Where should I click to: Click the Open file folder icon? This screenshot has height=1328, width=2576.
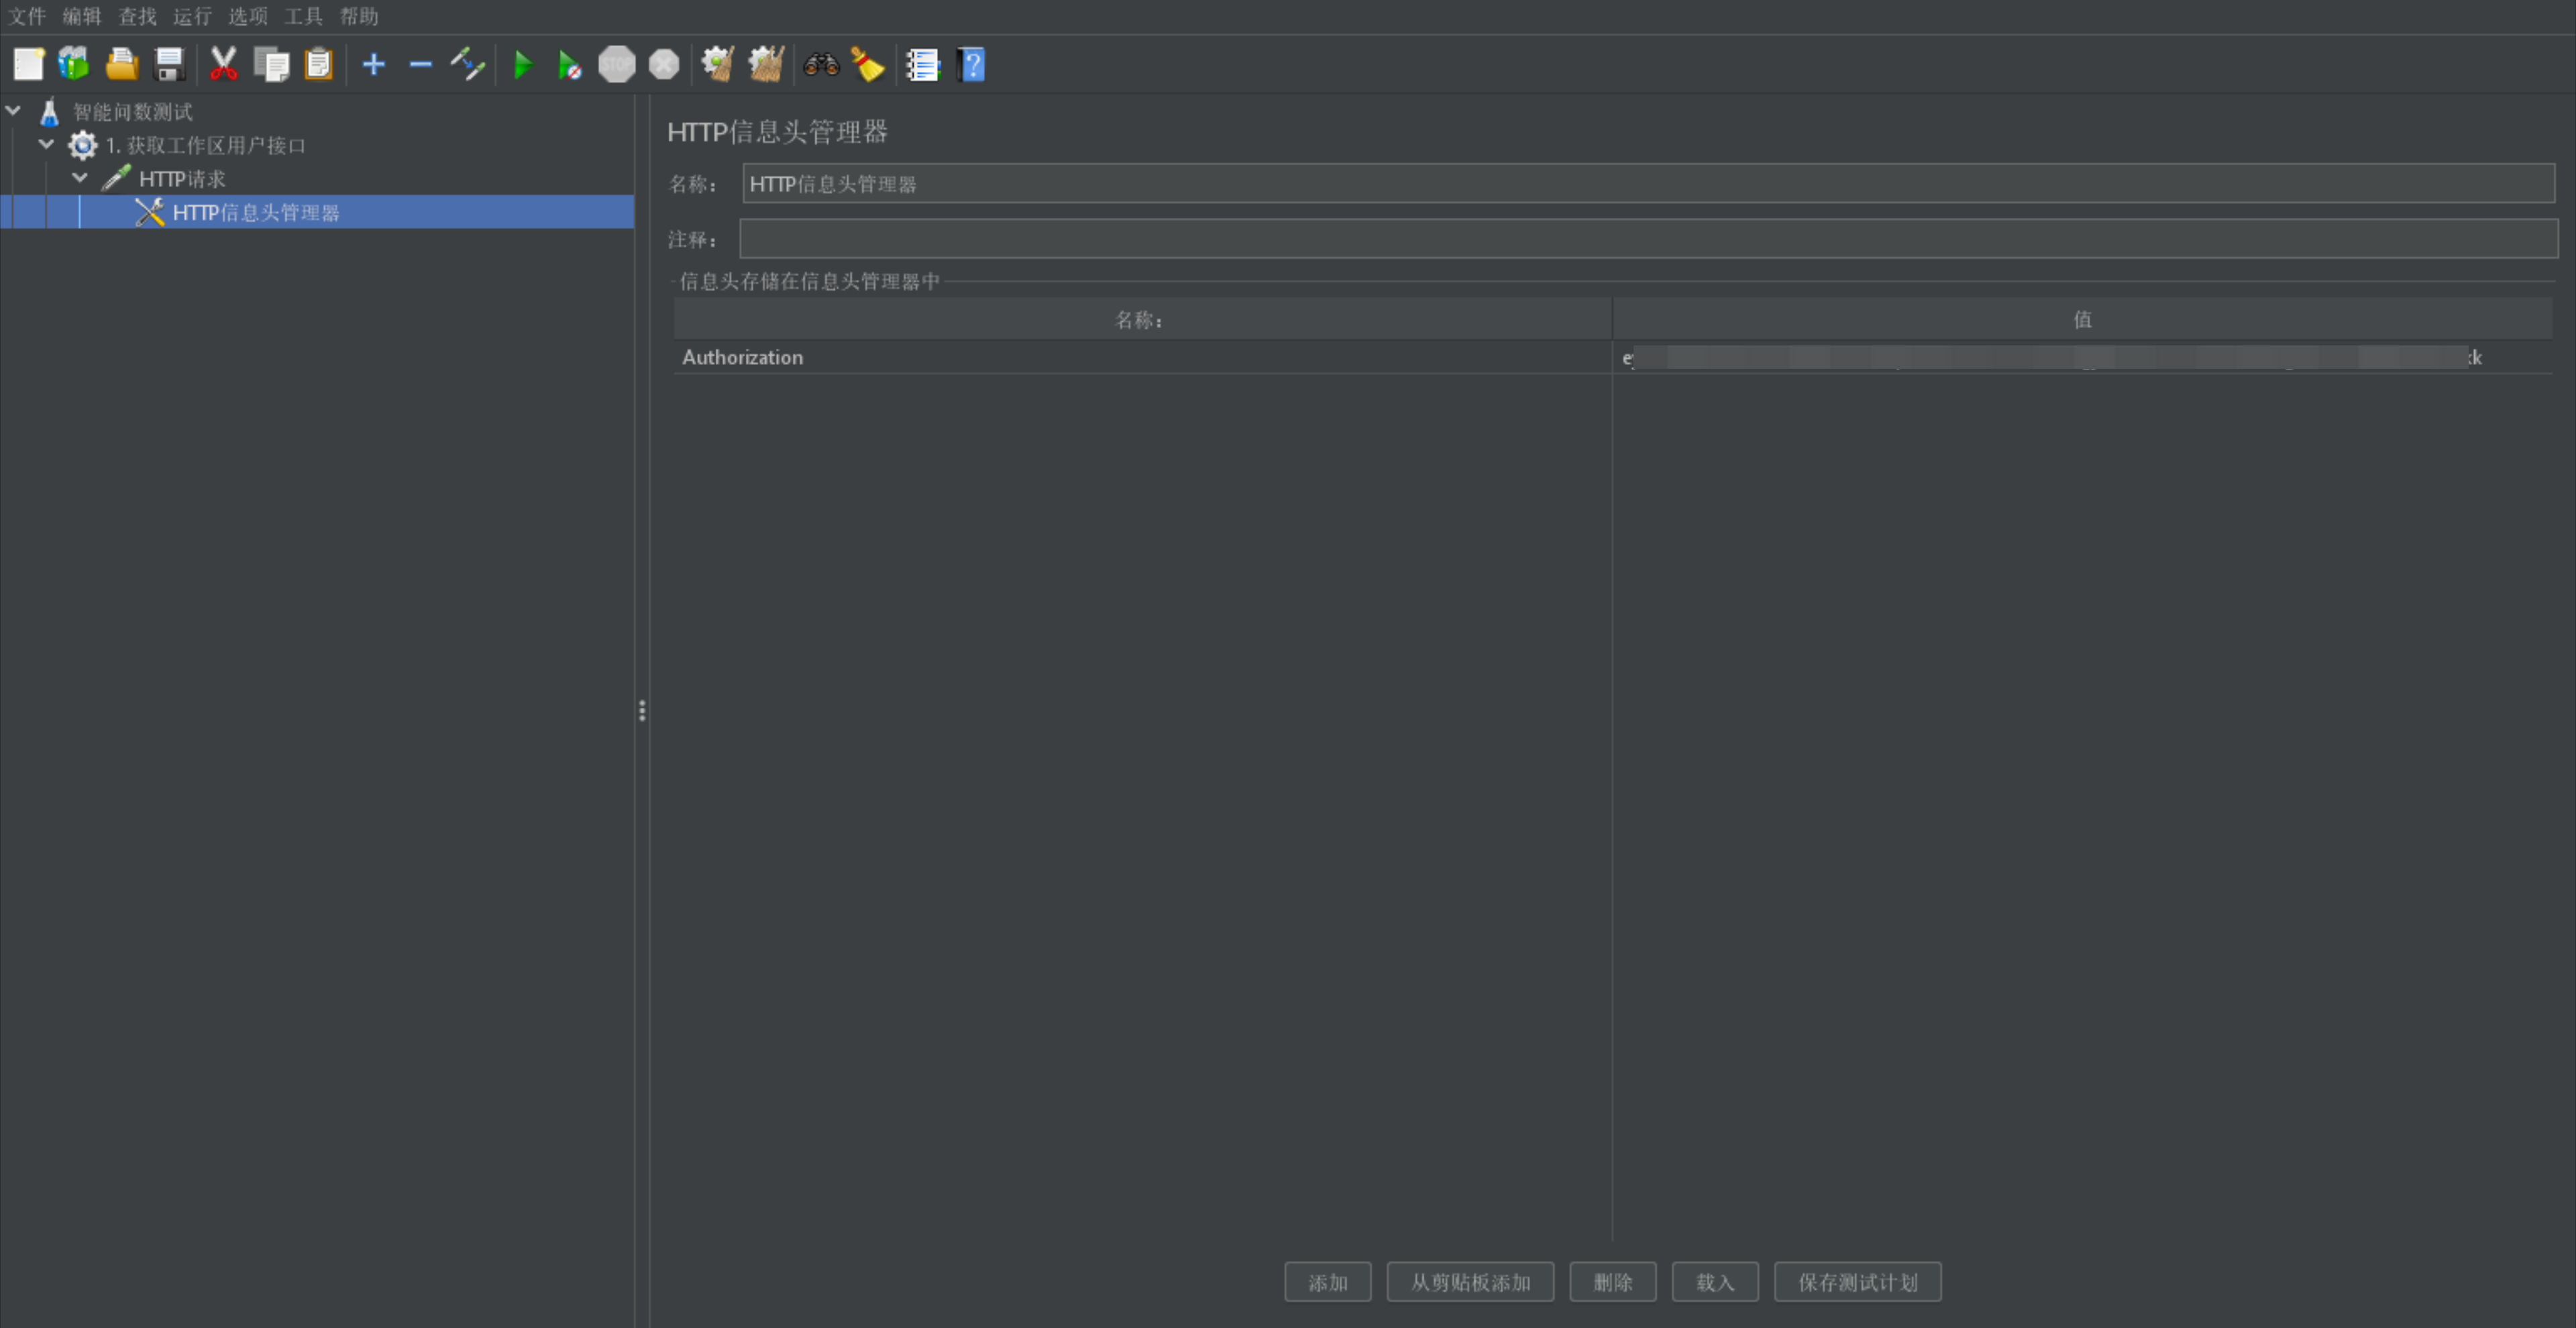(122, 65)
